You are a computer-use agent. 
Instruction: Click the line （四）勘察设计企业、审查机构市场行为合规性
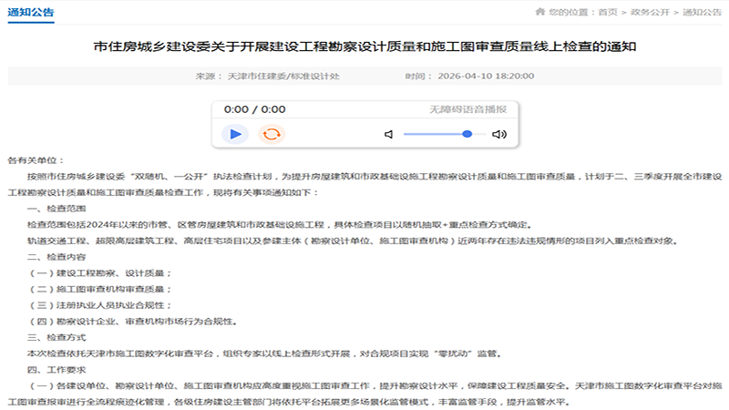coord(133,322)
